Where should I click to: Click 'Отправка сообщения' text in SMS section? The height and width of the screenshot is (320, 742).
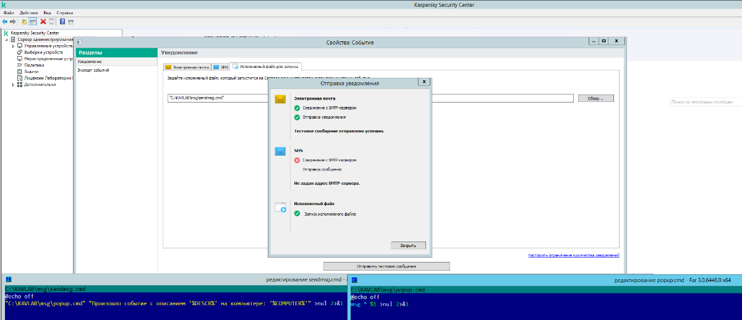coord(322,169)
